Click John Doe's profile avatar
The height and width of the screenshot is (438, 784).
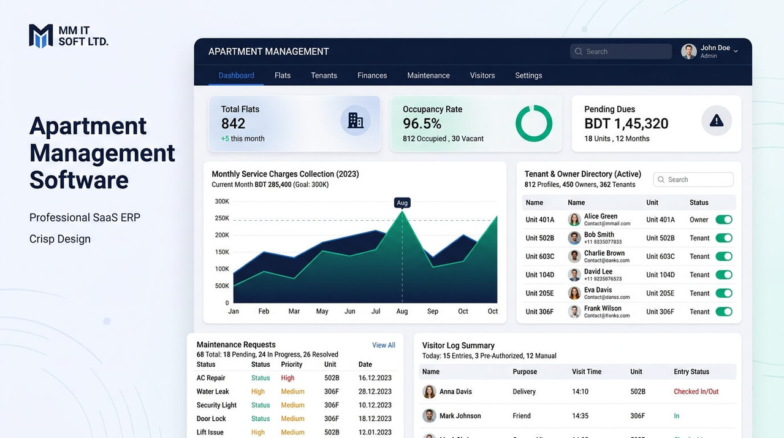pos(689,52)
